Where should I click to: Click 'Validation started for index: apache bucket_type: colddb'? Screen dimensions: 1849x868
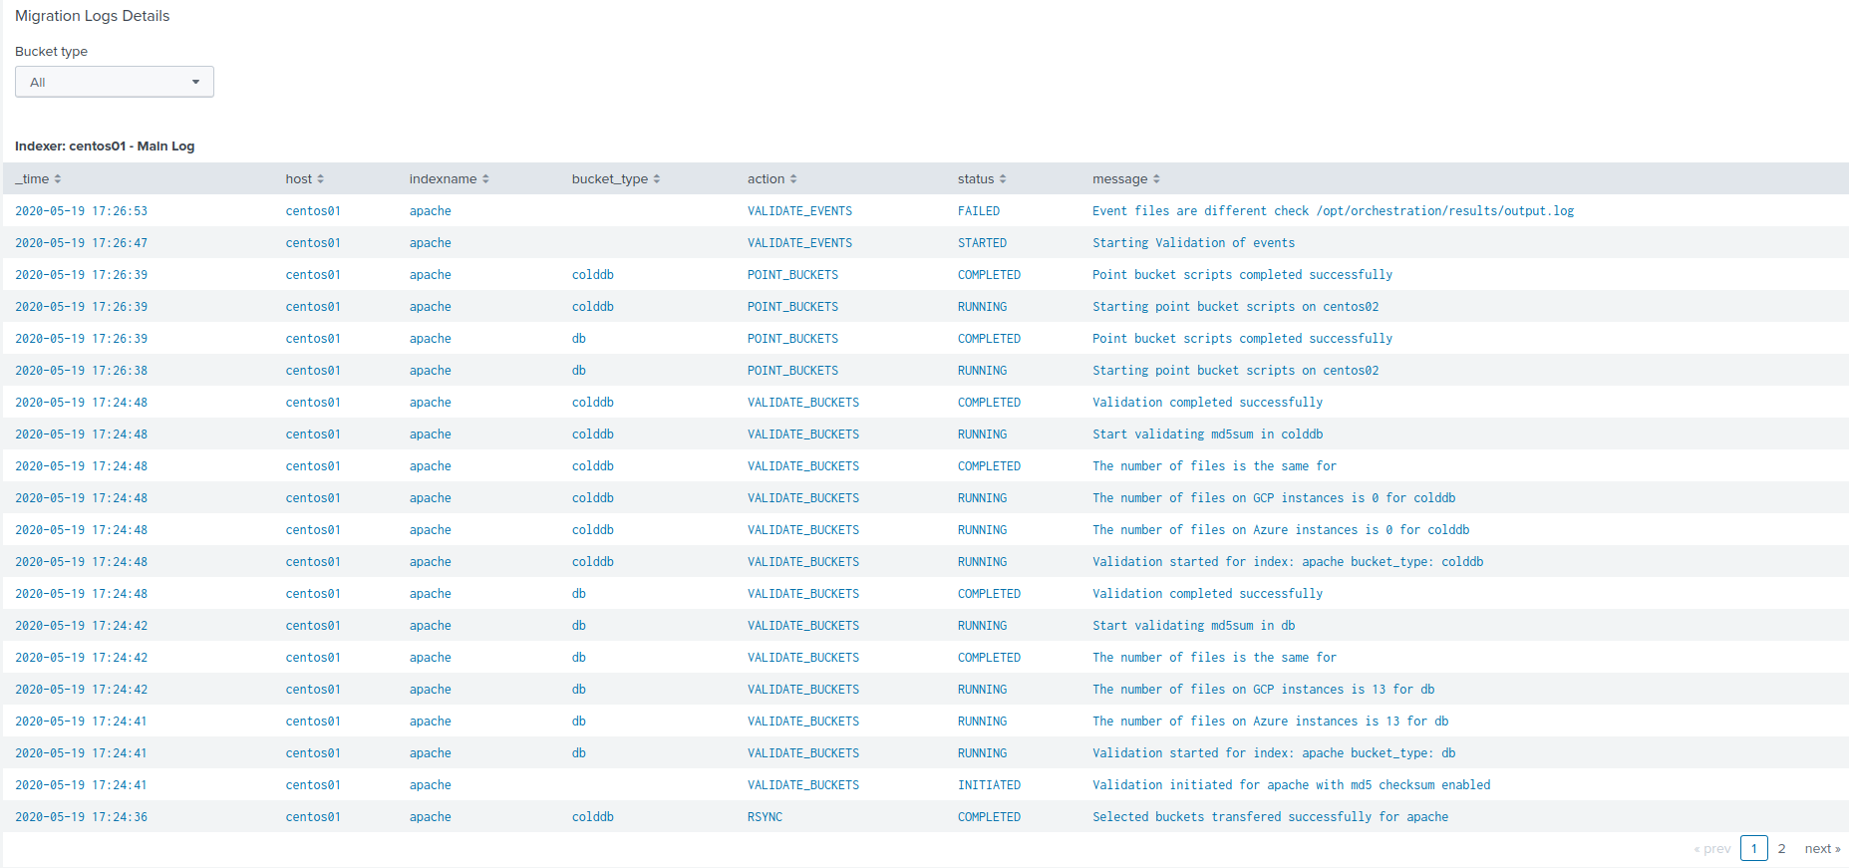pyautogui.click(x=1288, y=561)
